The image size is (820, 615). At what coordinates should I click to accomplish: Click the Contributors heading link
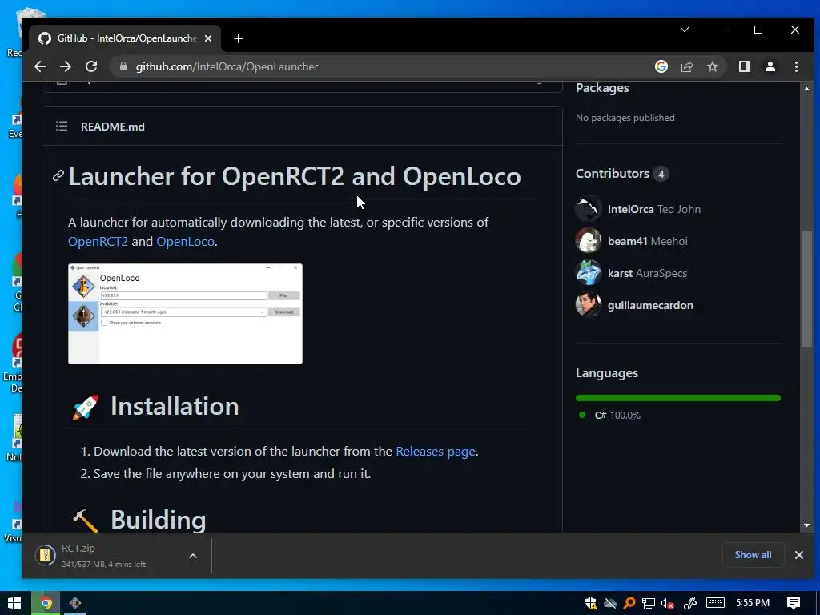612,174
